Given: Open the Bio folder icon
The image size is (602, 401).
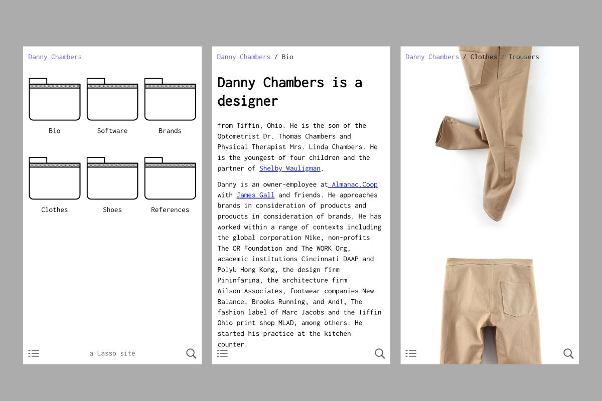Looking at the screenshot, I should coord(54,100).
